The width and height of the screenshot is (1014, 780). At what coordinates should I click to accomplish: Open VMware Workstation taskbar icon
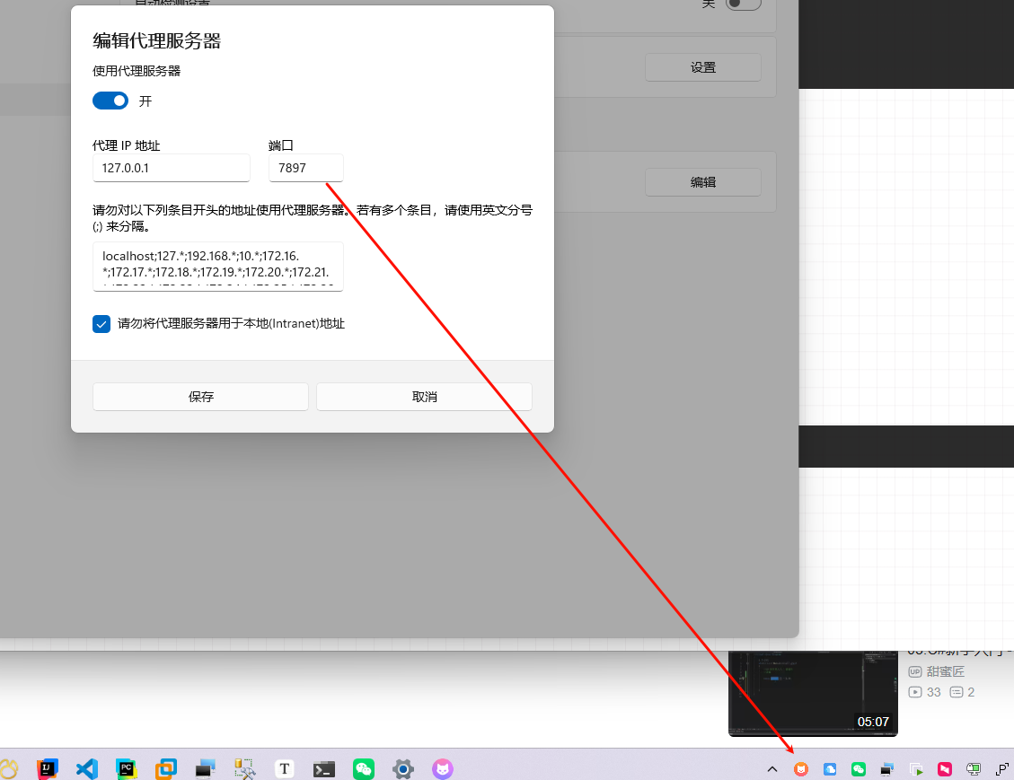[166, 768]
